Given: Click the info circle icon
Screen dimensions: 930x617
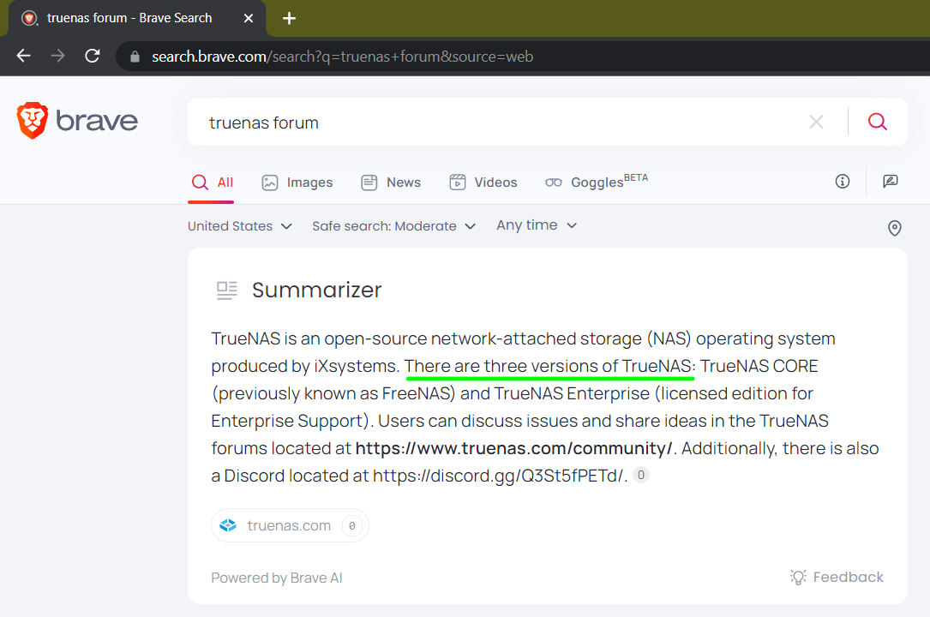Looking at the screenshot, I should [x=843, y=182].
